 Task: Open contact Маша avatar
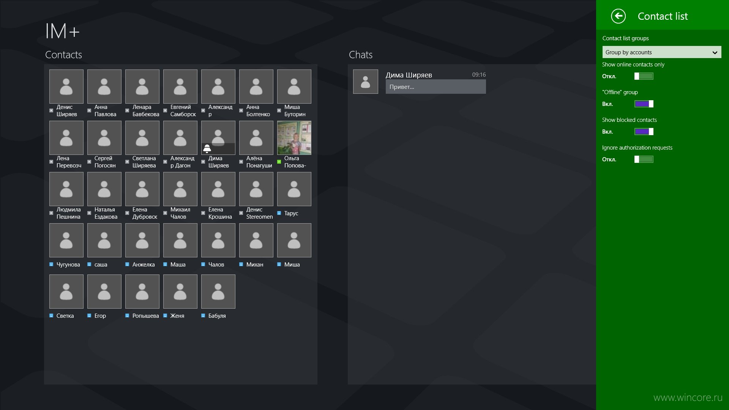pos(180,240)
